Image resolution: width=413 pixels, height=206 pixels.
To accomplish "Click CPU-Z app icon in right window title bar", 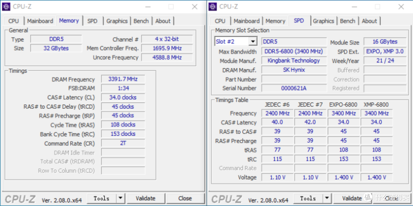I will coord(213,6).
